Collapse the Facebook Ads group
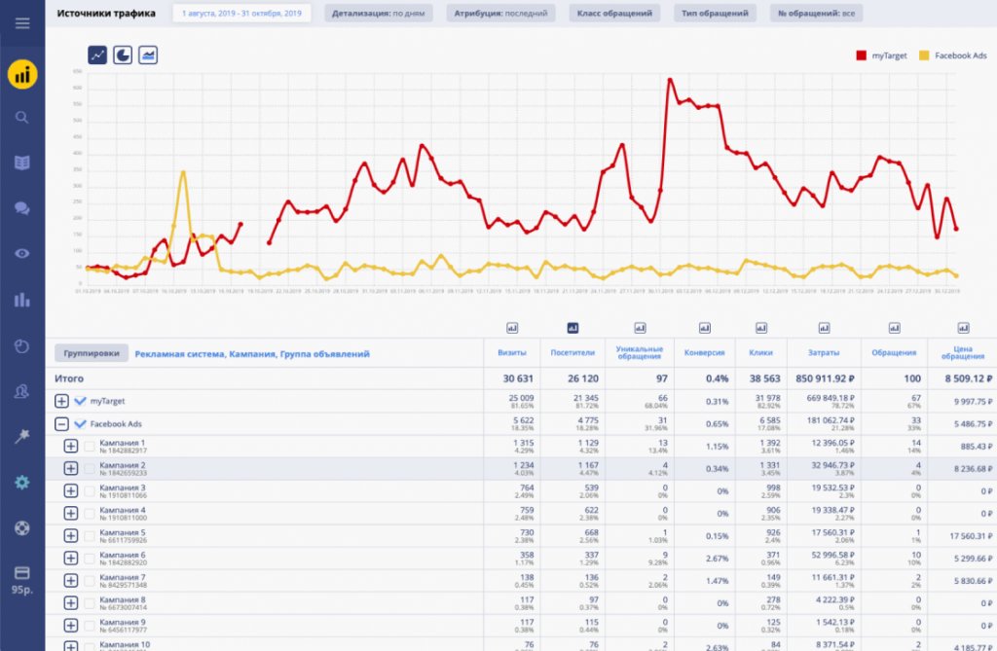Screen dimensions: 997x651 coord(61,423)
